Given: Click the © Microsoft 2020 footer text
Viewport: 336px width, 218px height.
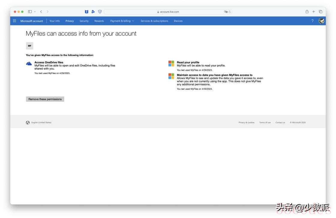Looking at the screenshot, I should coord(298,122).
